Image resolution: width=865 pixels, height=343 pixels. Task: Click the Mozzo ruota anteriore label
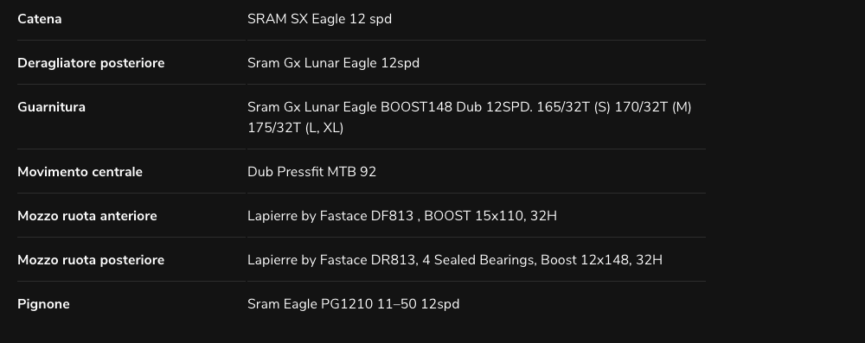pos(87,216)
